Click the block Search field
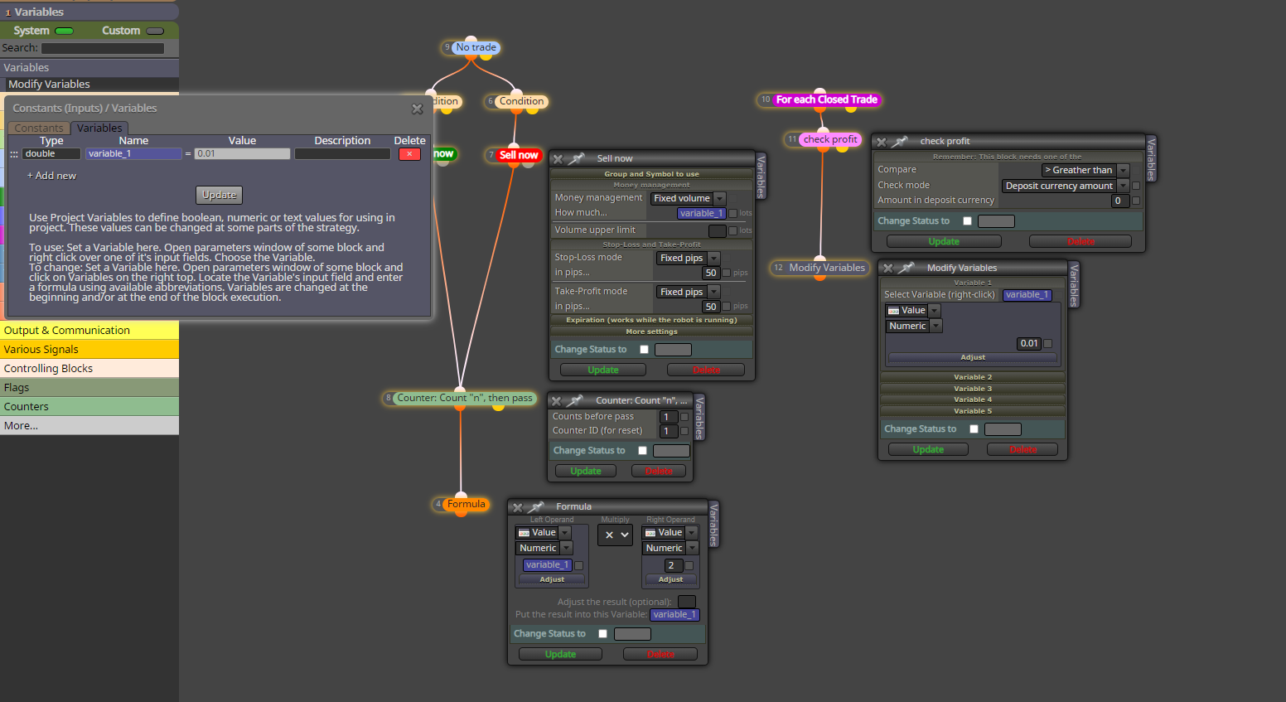 [x=103, y=48]
